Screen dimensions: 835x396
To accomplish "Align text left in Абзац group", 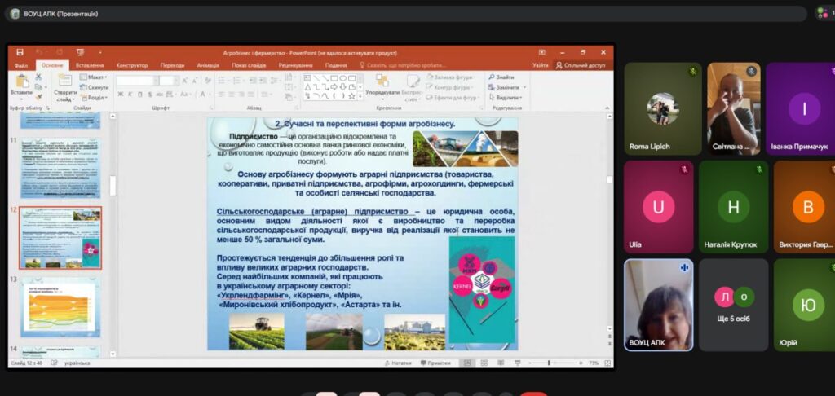I will (x=222, y=95).
